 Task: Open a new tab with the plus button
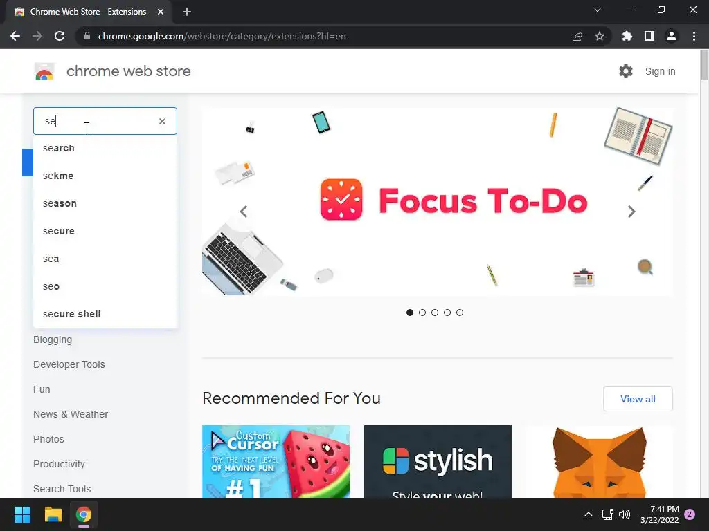click(x=187, y=12)
